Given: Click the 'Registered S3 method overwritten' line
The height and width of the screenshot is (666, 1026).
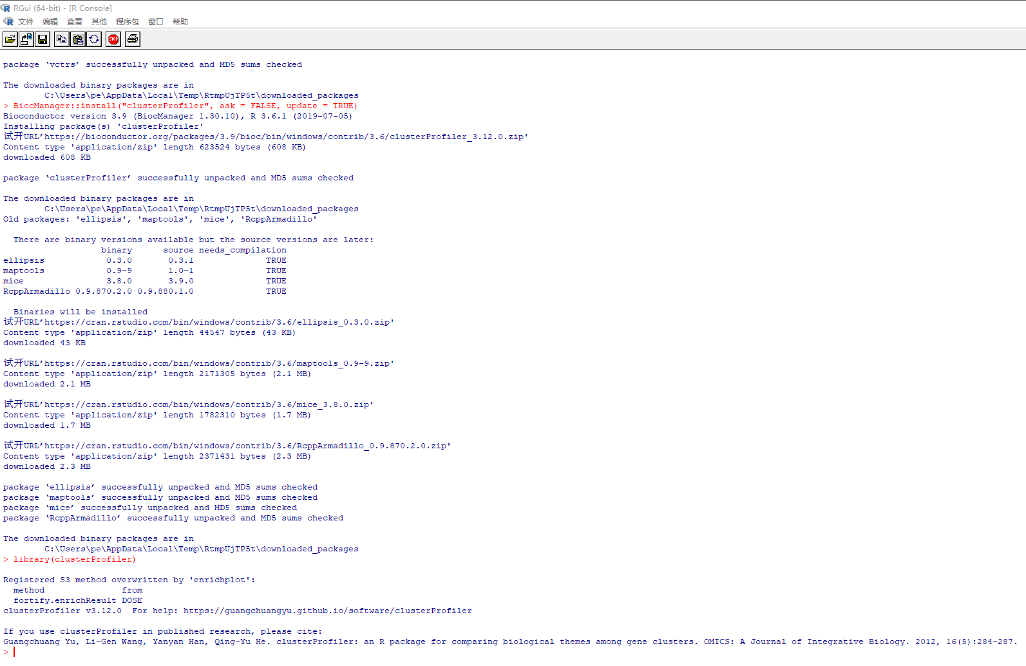Looking at the screenshot, I should point(129,580).
